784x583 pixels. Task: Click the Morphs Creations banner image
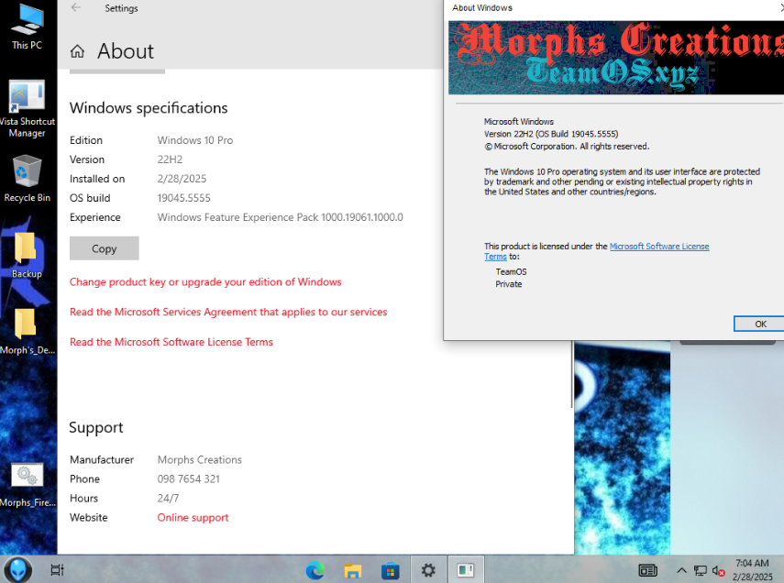tap(616, 58)
